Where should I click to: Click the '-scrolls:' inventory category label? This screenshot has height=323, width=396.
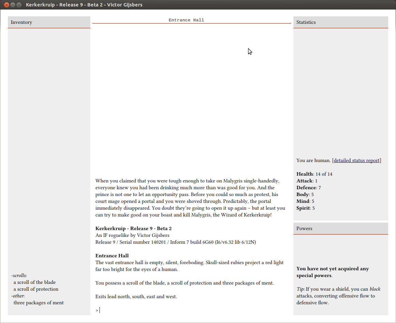pyautogui.click(x=19, y=275)
